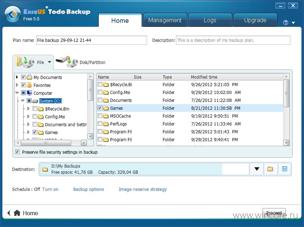304x227 pixels.
Task: Switch to the Home tab
Action: pyautogui.click(x=120, y=20)
